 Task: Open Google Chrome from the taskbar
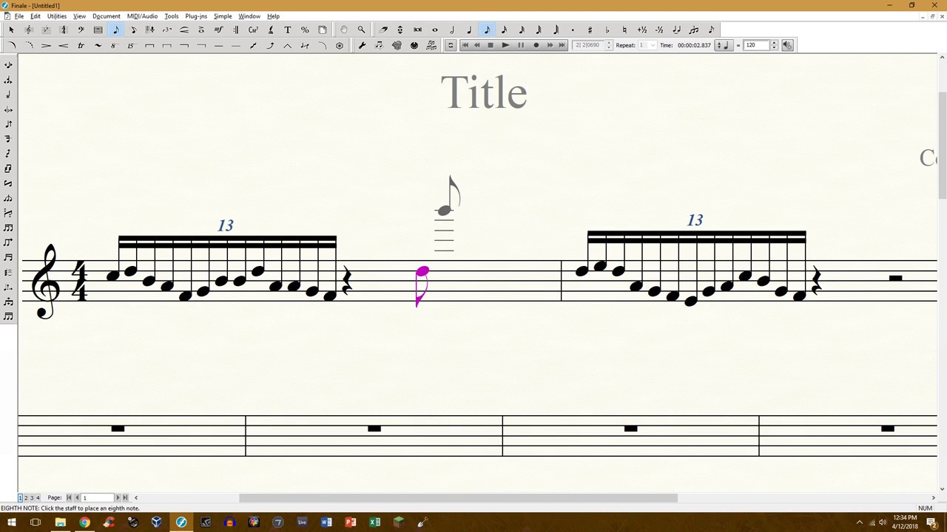coord(84,522)
